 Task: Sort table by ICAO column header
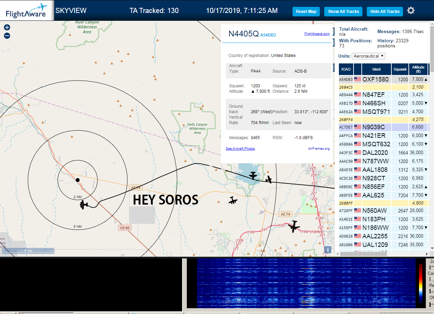(x=346, y=69)
